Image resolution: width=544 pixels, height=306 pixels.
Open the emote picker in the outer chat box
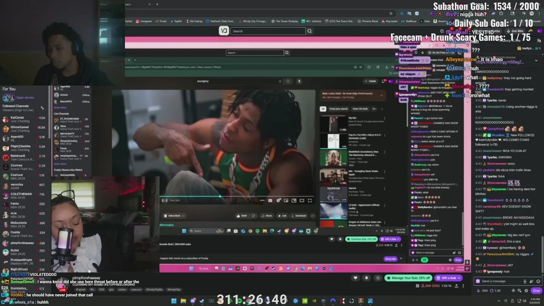pos(538,281)
